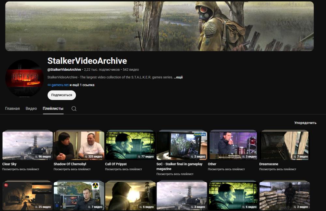
Task: Click the @StalkerVideoArchive handle text
Action: (x=64, y=70)
